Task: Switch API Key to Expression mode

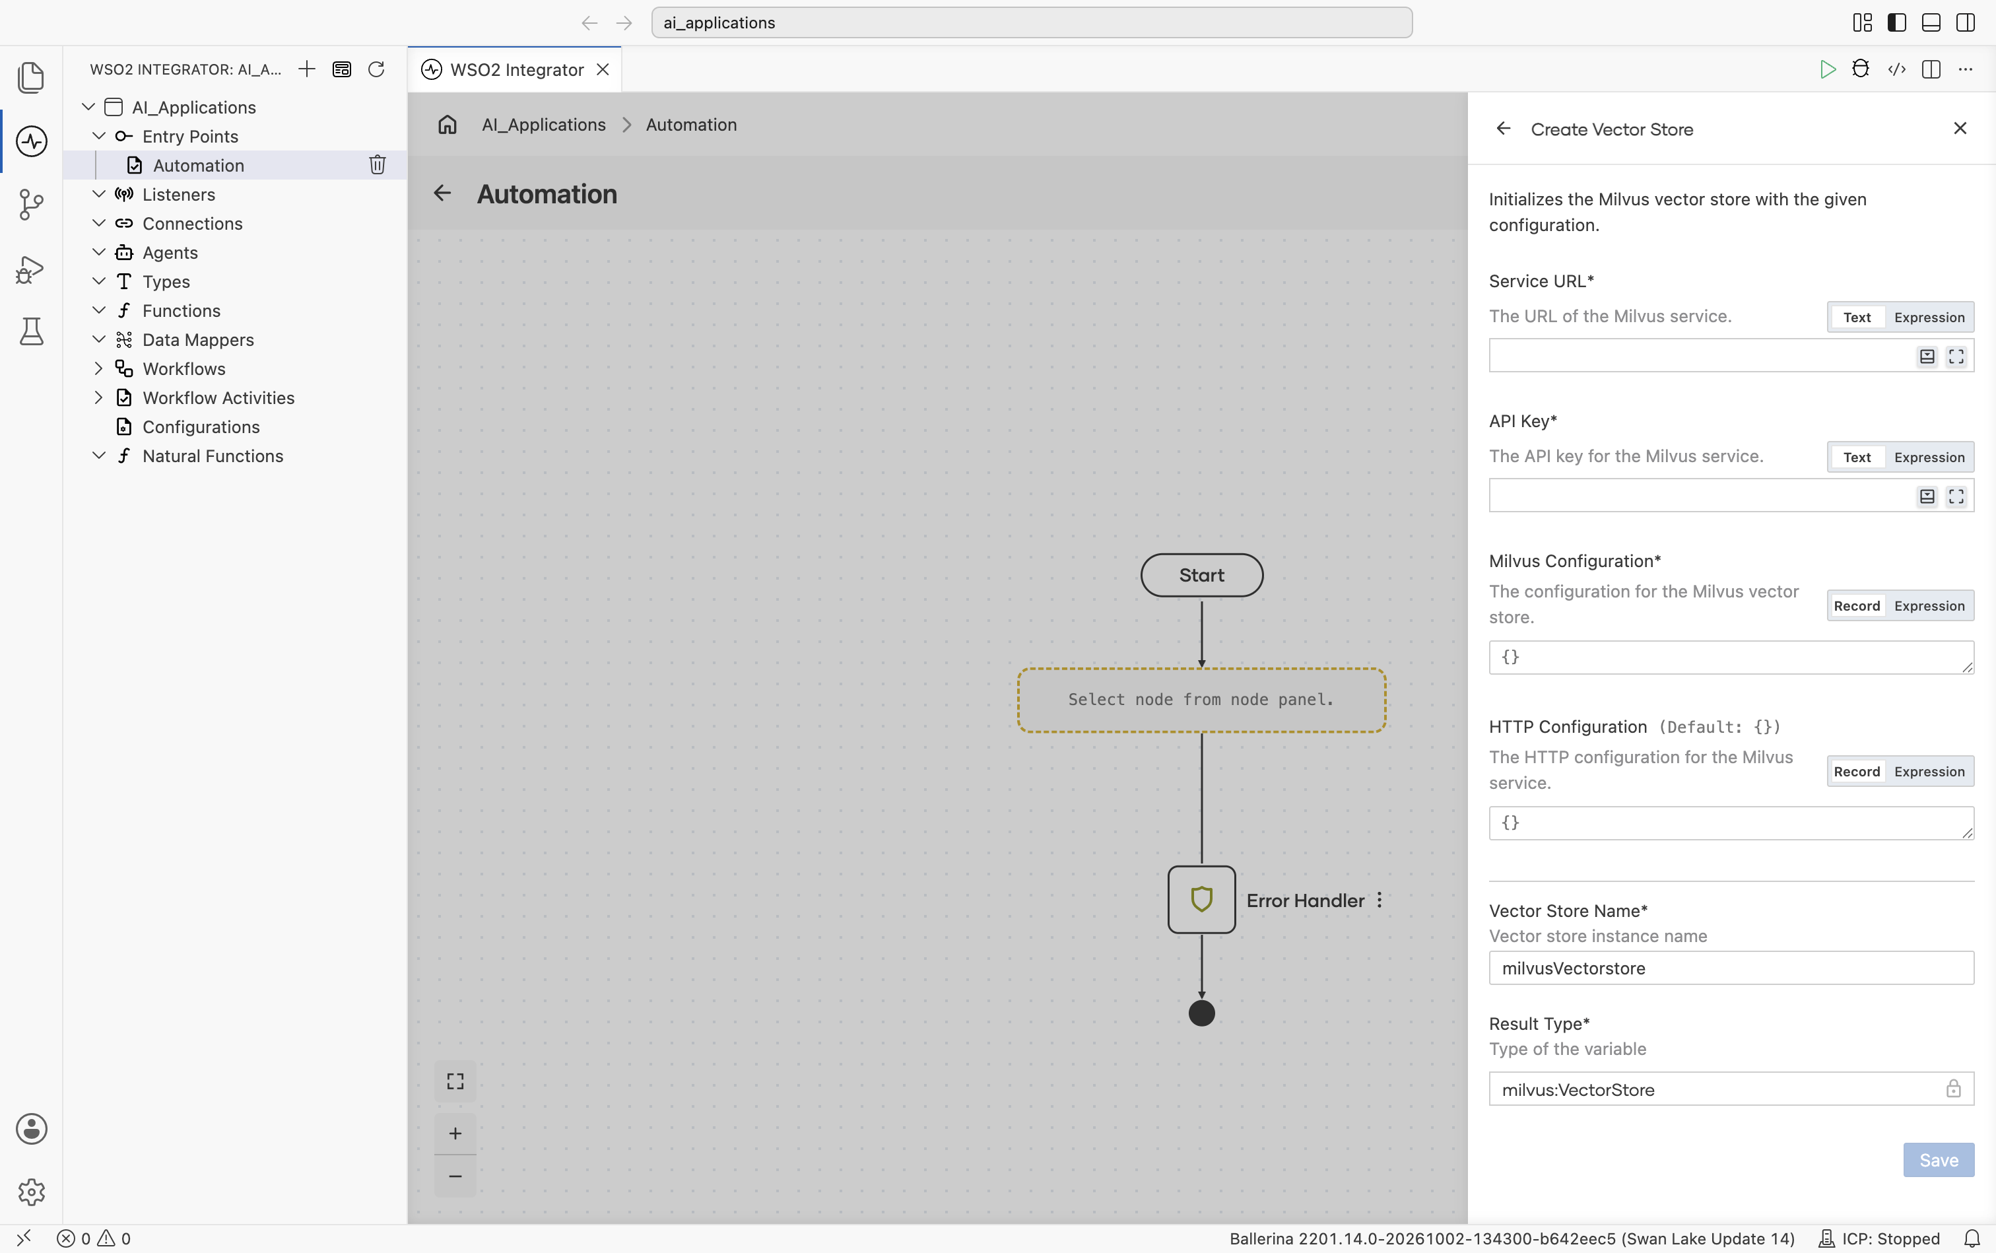Action: (1929, 457)
